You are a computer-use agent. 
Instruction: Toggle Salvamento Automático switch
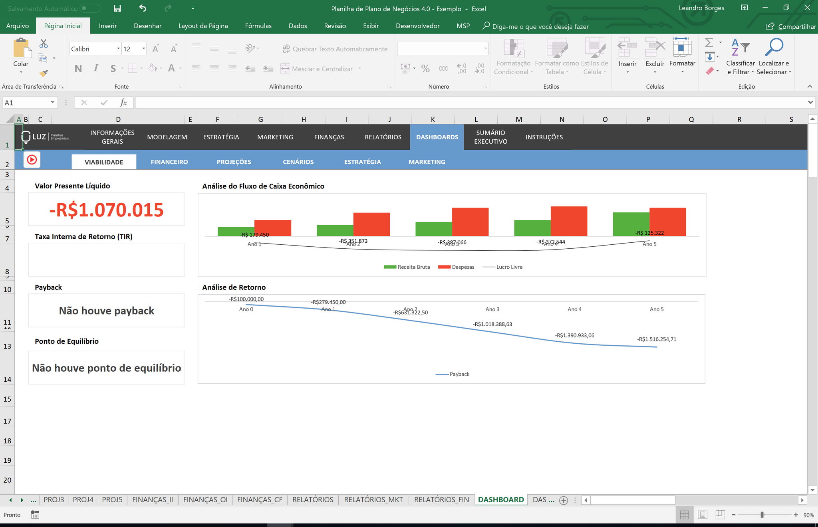89,8
